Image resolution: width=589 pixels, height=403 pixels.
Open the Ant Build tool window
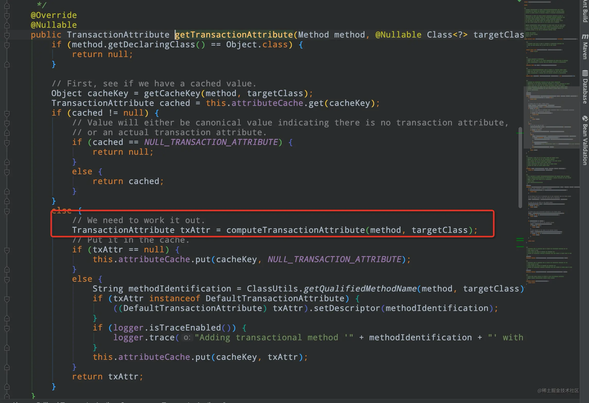click(585, 12)
